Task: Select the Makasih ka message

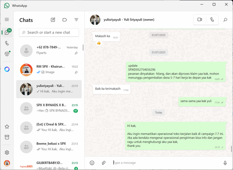Action: pyautogui.click(x=106, y=36)
